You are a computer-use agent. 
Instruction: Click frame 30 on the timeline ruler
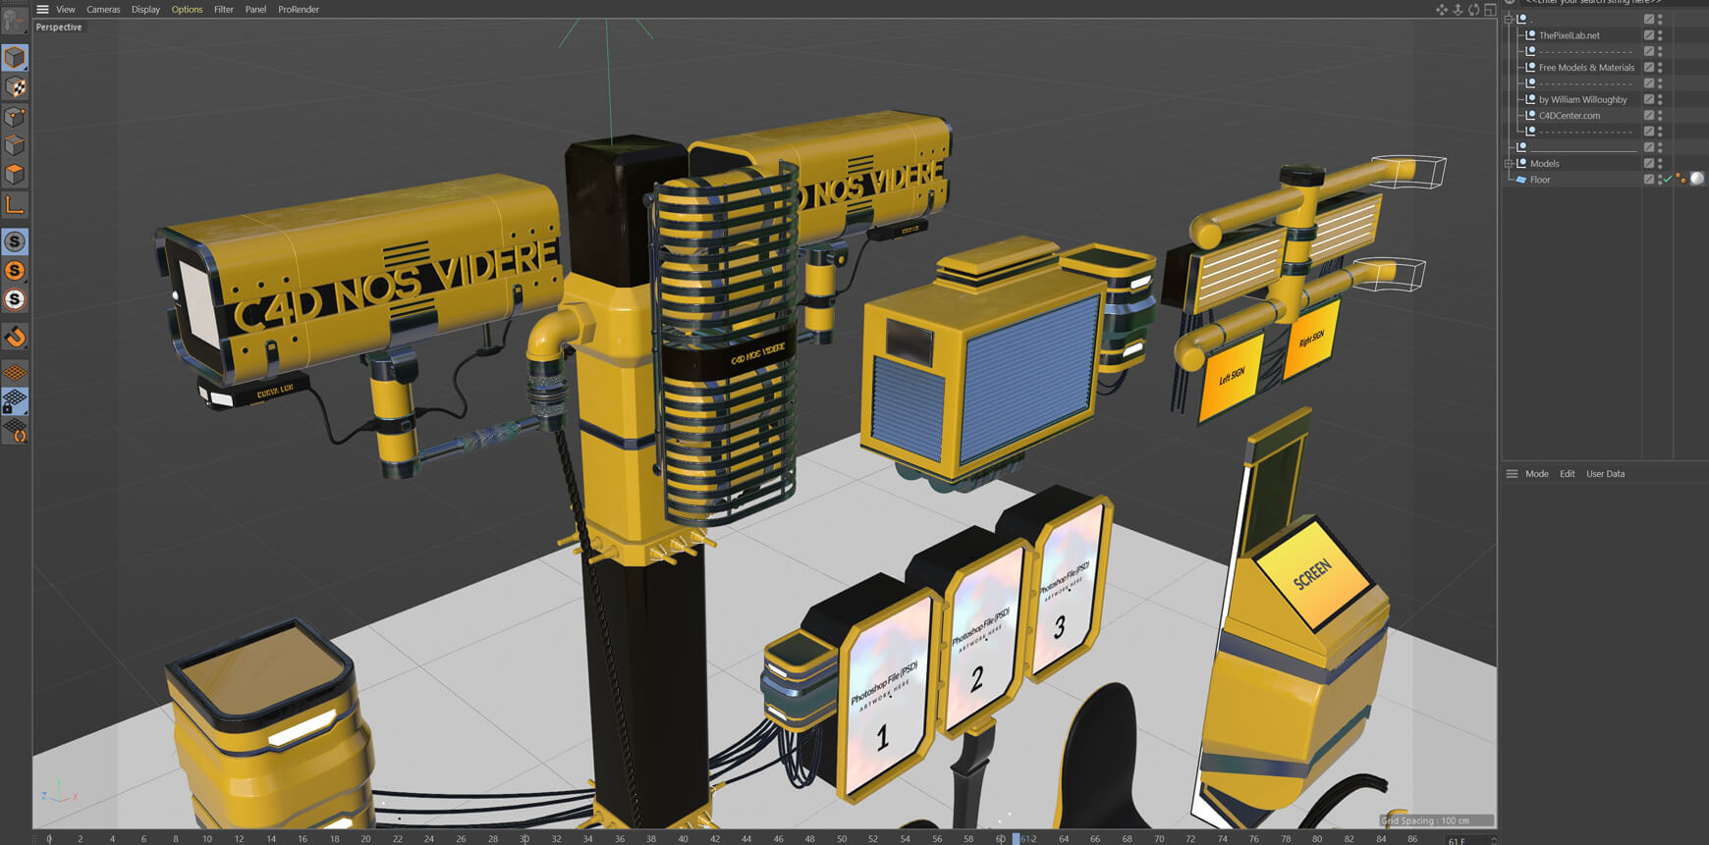524,838
